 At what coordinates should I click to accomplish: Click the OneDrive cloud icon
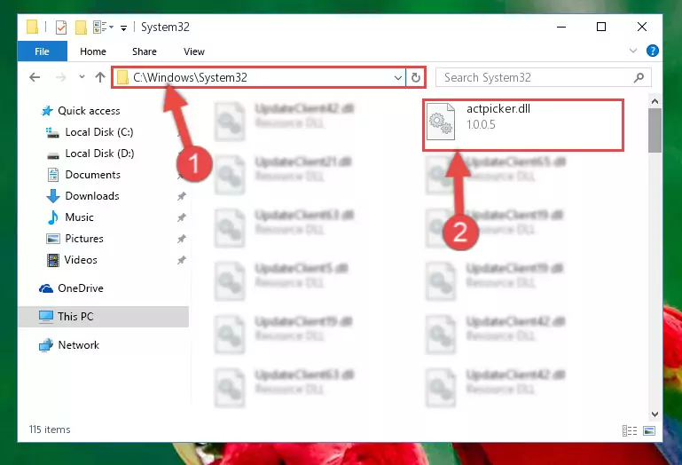[46, 288]
